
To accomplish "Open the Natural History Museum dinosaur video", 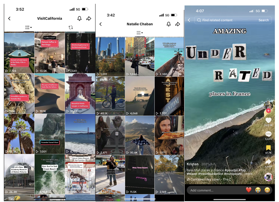I will (x=80, y=174).
